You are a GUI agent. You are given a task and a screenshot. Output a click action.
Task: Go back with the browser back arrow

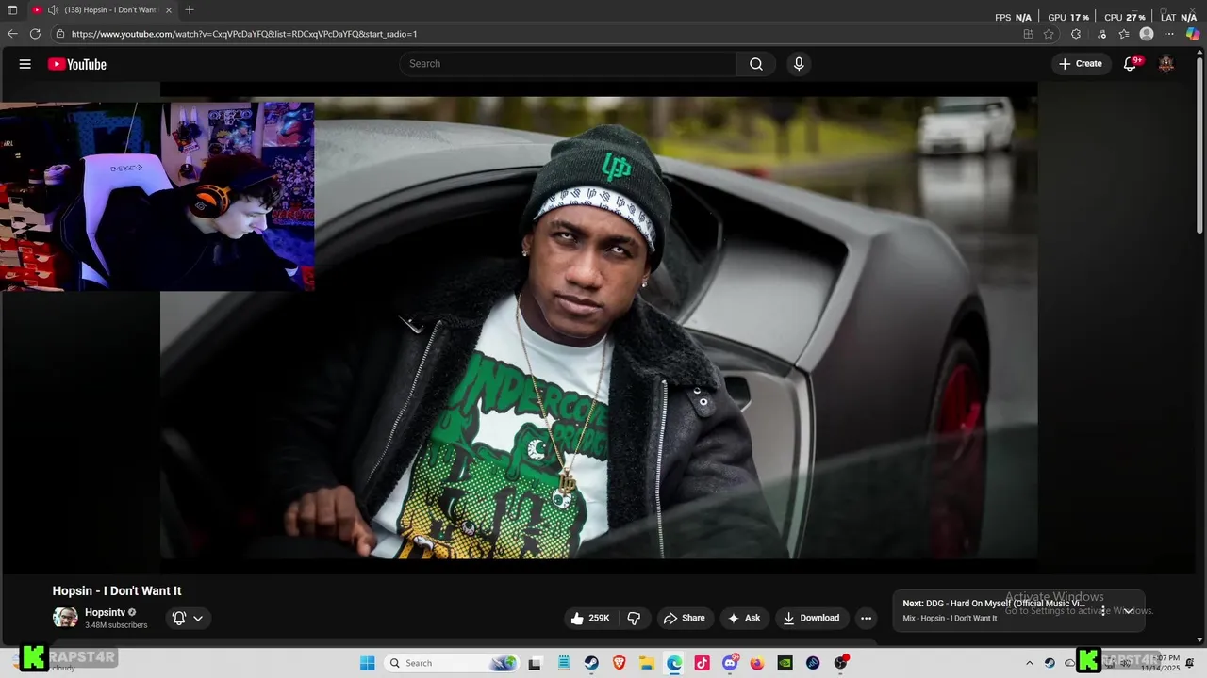(x=12, y=34)
